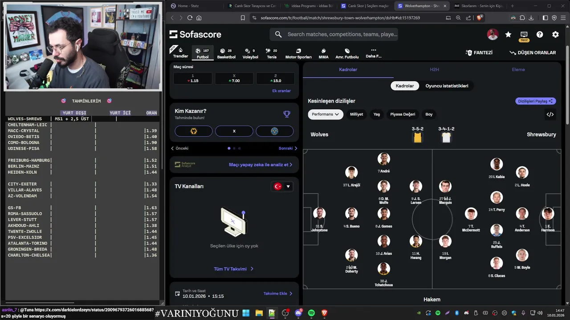Select the Motor Sporları category
Screen dimensions: 570x320
(298, 53)
